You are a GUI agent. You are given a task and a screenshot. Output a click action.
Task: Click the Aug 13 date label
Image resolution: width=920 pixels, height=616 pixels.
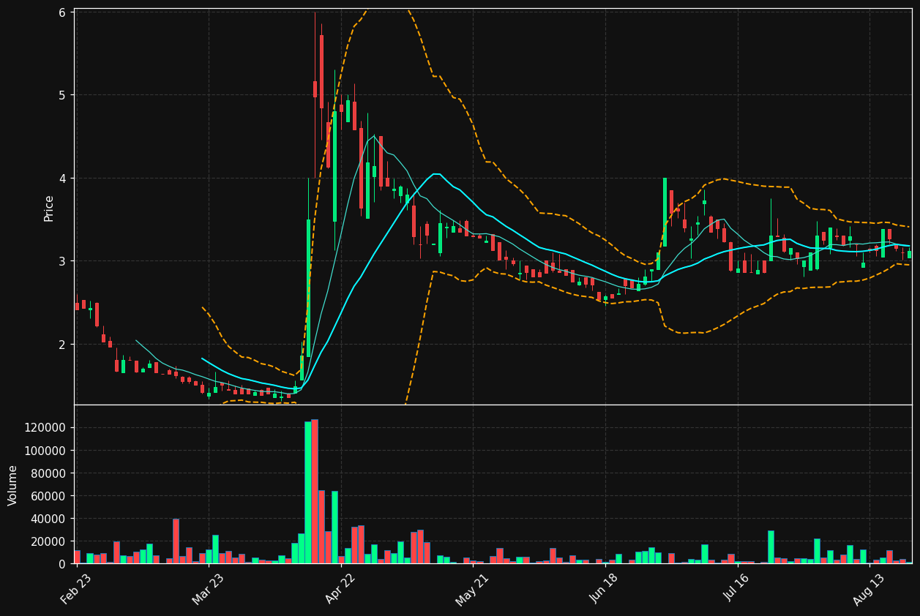tap(869, 590)
